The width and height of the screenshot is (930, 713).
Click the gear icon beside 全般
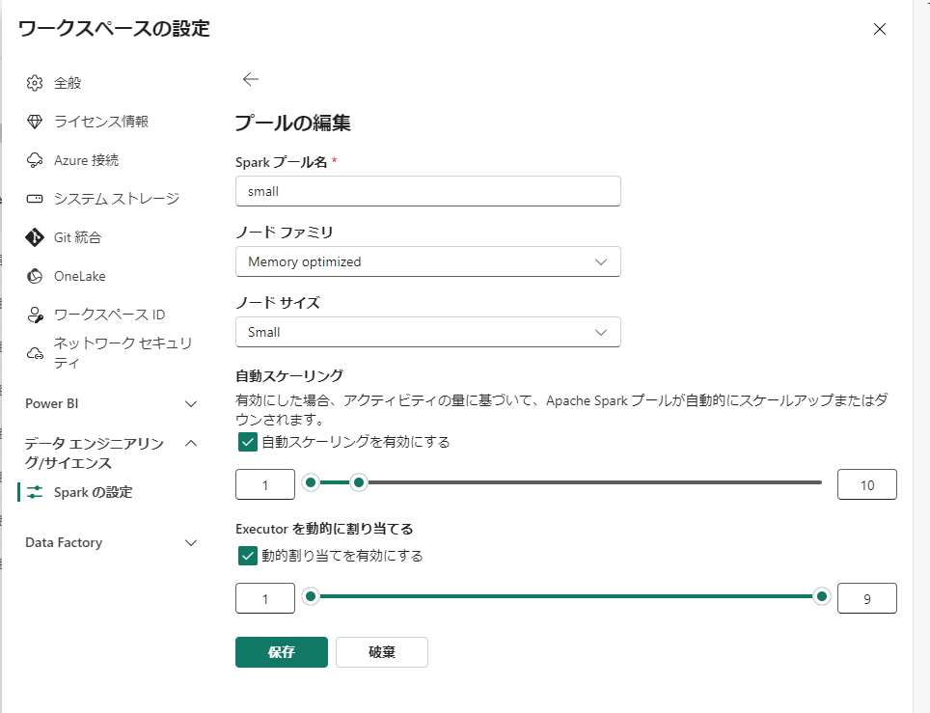35,83
